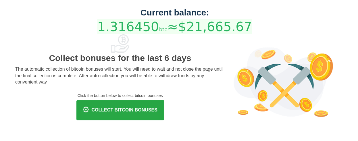Select the 1.316450 bitcoin balance figure
This screenshot has width=358, height=141.
coord(128,27)
